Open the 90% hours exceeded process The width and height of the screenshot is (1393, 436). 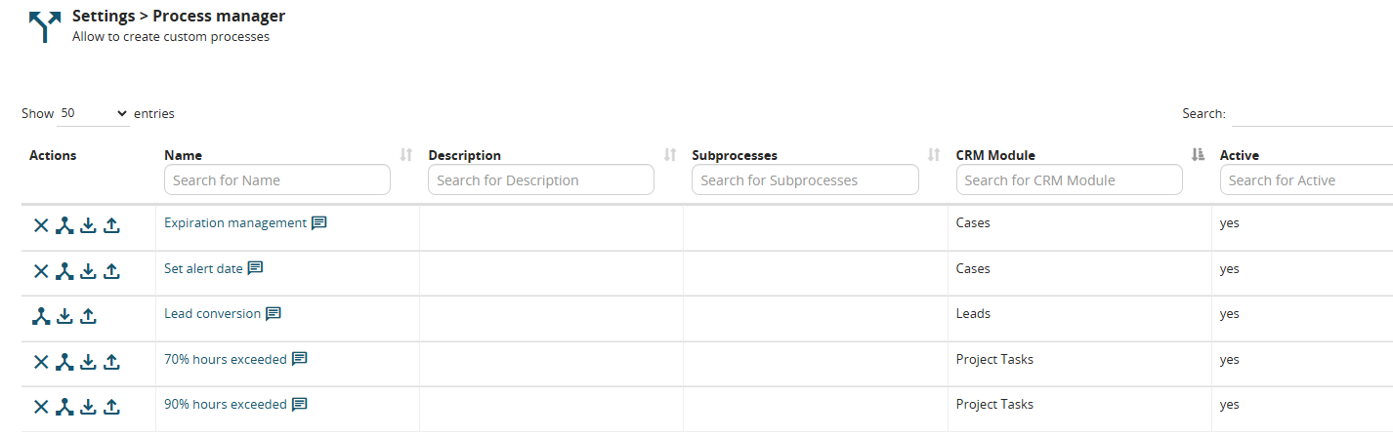226,404
